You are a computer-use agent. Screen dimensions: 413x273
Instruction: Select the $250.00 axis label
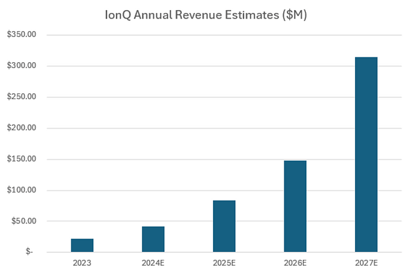click(22, 97)
